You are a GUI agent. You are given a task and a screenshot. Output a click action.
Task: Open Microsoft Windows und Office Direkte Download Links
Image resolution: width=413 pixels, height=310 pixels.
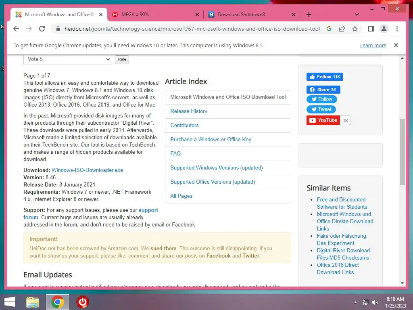click(x=345, y=222)
